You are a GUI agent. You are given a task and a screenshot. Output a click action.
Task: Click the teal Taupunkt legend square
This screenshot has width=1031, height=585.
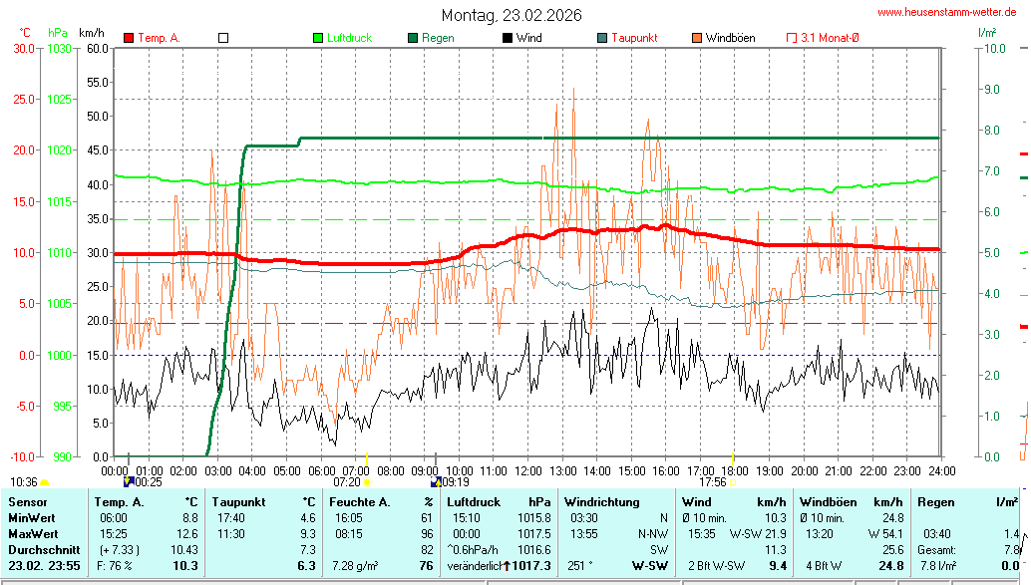602,38
